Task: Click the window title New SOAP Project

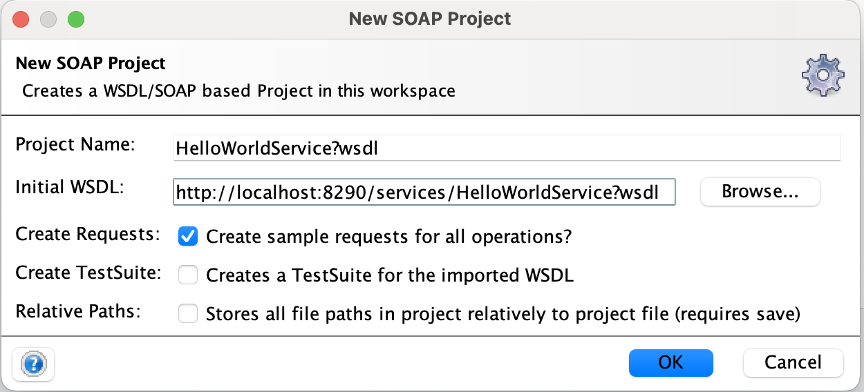Action: pos(430,19)
